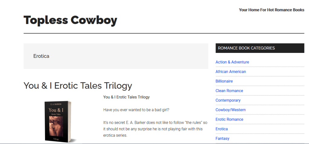Click the paragraph mentioning E. A. Barker
The image size is (309, 144).
tap(155, 129)
